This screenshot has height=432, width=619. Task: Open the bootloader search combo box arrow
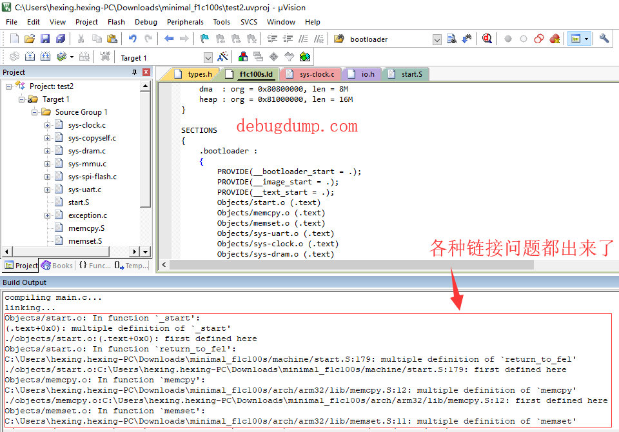[437, 39]
